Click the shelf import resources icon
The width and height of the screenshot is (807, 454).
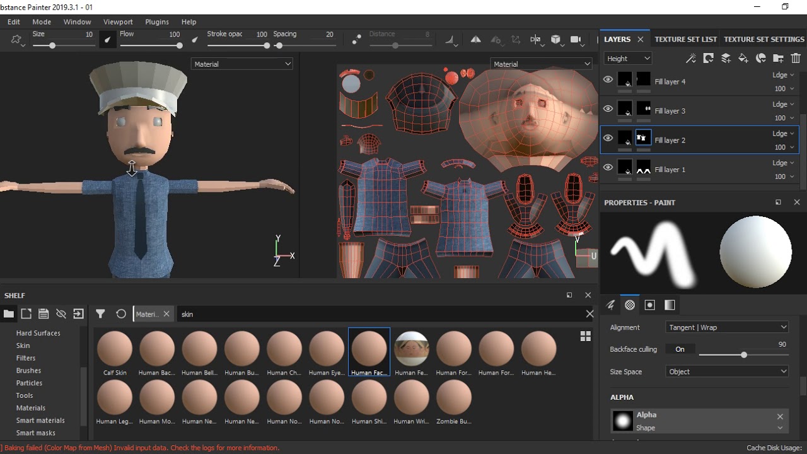tap(78, 314)
